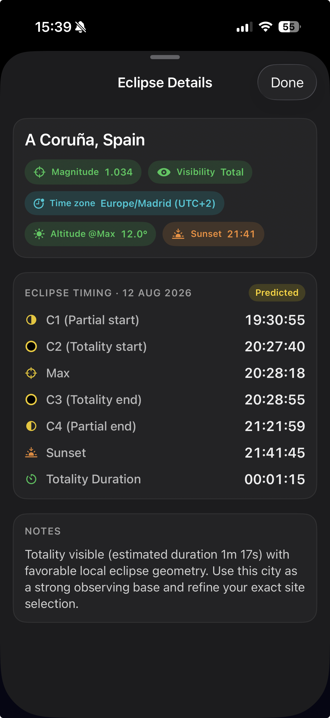This screenshot has width=330, height=718.
Task: Click the Magnitude crosshair icon
Action: point(40,172)
